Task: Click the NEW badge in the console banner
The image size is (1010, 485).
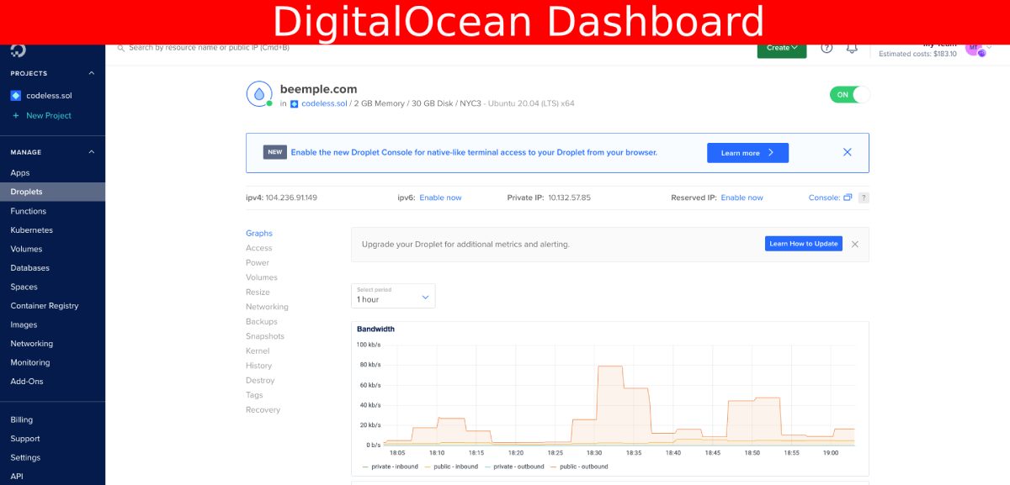Action: coord(274,152)
